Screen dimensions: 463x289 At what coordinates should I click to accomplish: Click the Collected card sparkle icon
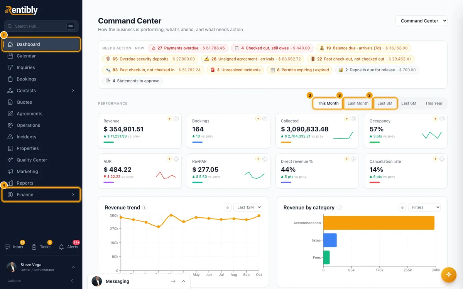tap(346, 119)
